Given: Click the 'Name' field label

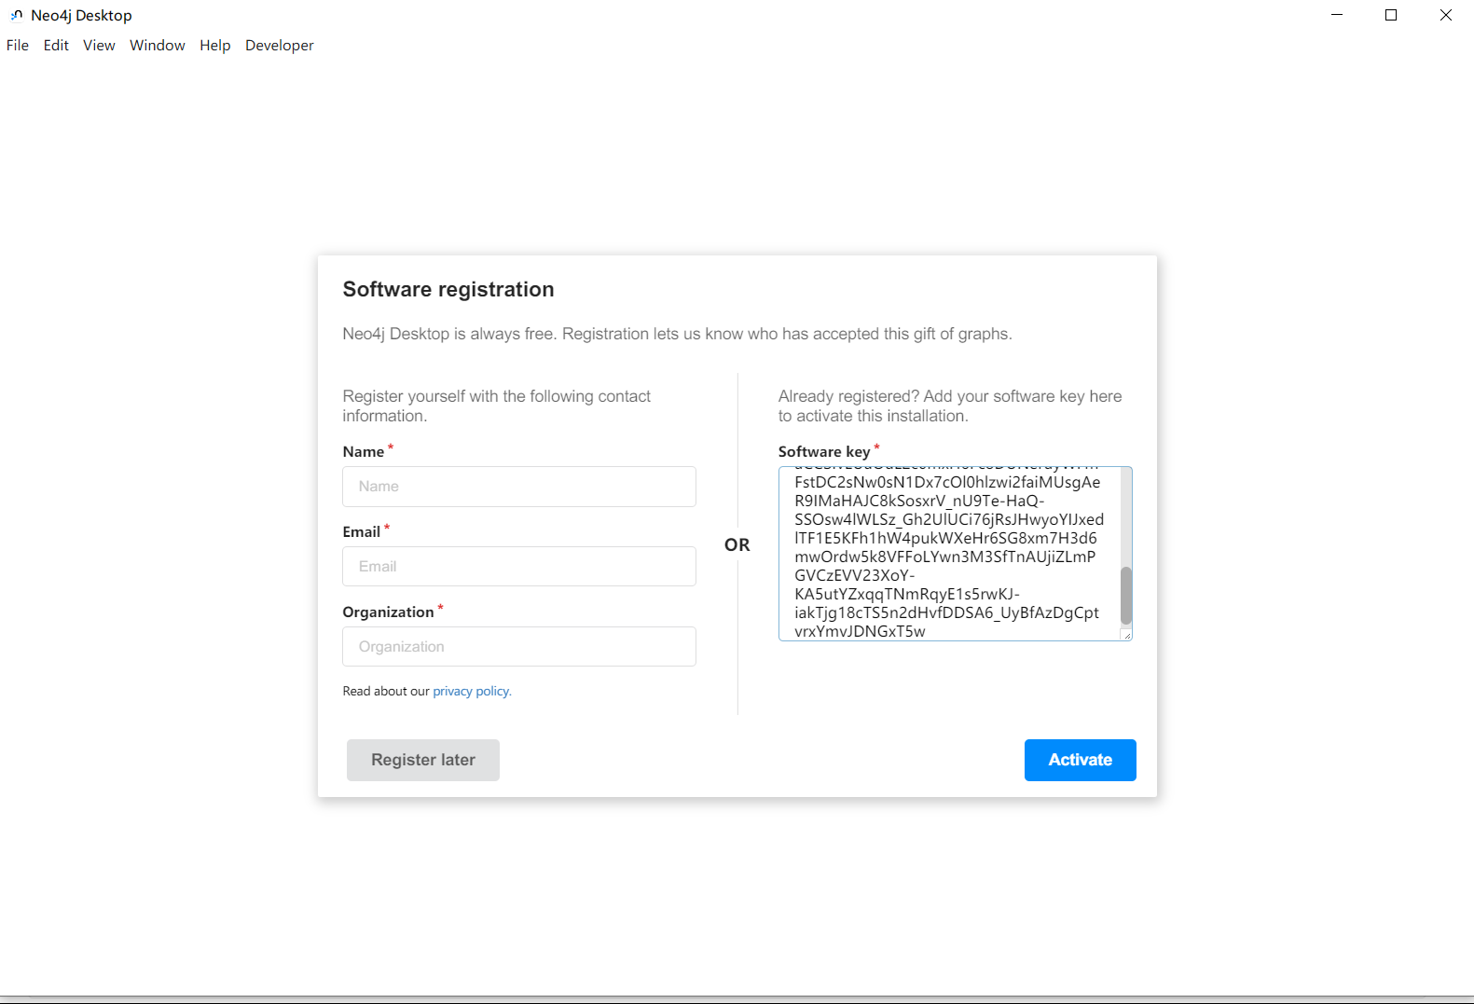Looking at the screenshot, I should coord(363,452).
